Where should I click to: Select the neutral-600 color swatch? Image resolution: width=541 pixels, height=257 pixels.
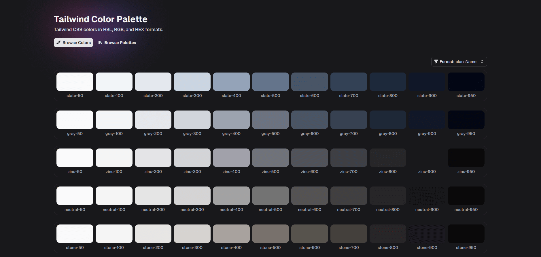pos(309,196)
